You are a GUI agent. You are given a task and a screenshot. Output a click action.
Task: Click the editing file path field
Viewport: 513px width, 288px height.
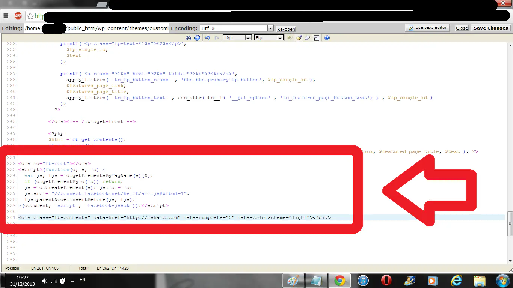(x=97, y=28)
